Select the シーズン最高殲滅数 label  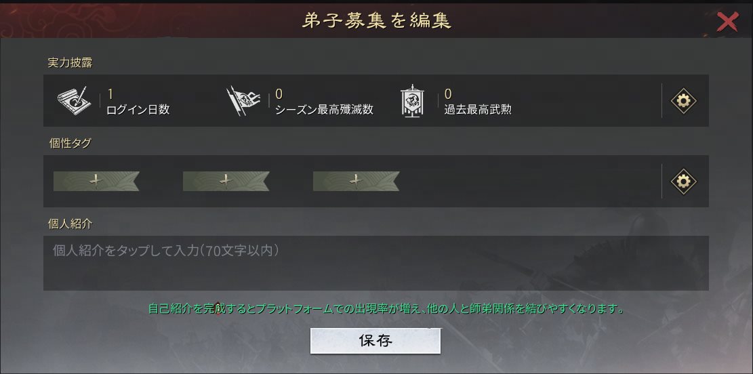tap(324, 110)
